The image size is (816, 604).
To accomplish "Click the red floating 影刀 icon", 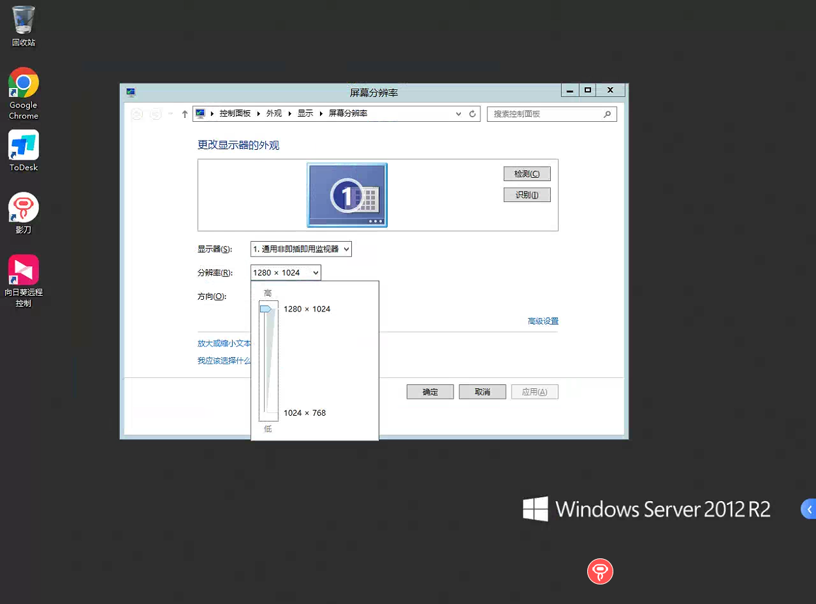I will point(600,571).
